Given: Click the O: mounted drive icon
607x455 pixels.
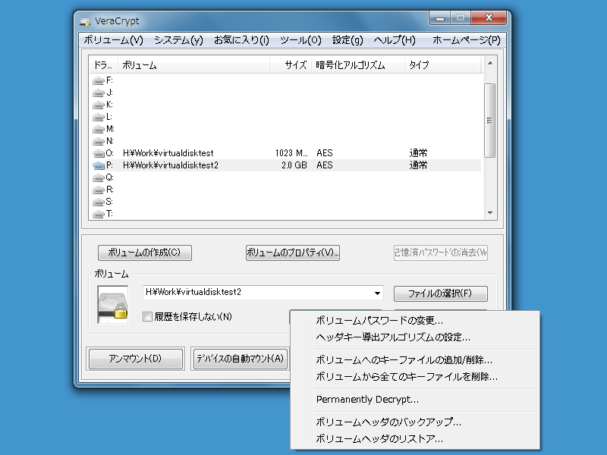Looking at the screenshot, I should point(99,153).
